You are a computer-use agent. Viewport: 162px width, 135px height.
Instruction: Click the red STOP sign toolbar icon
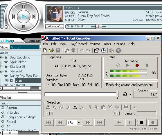[118, 50]
